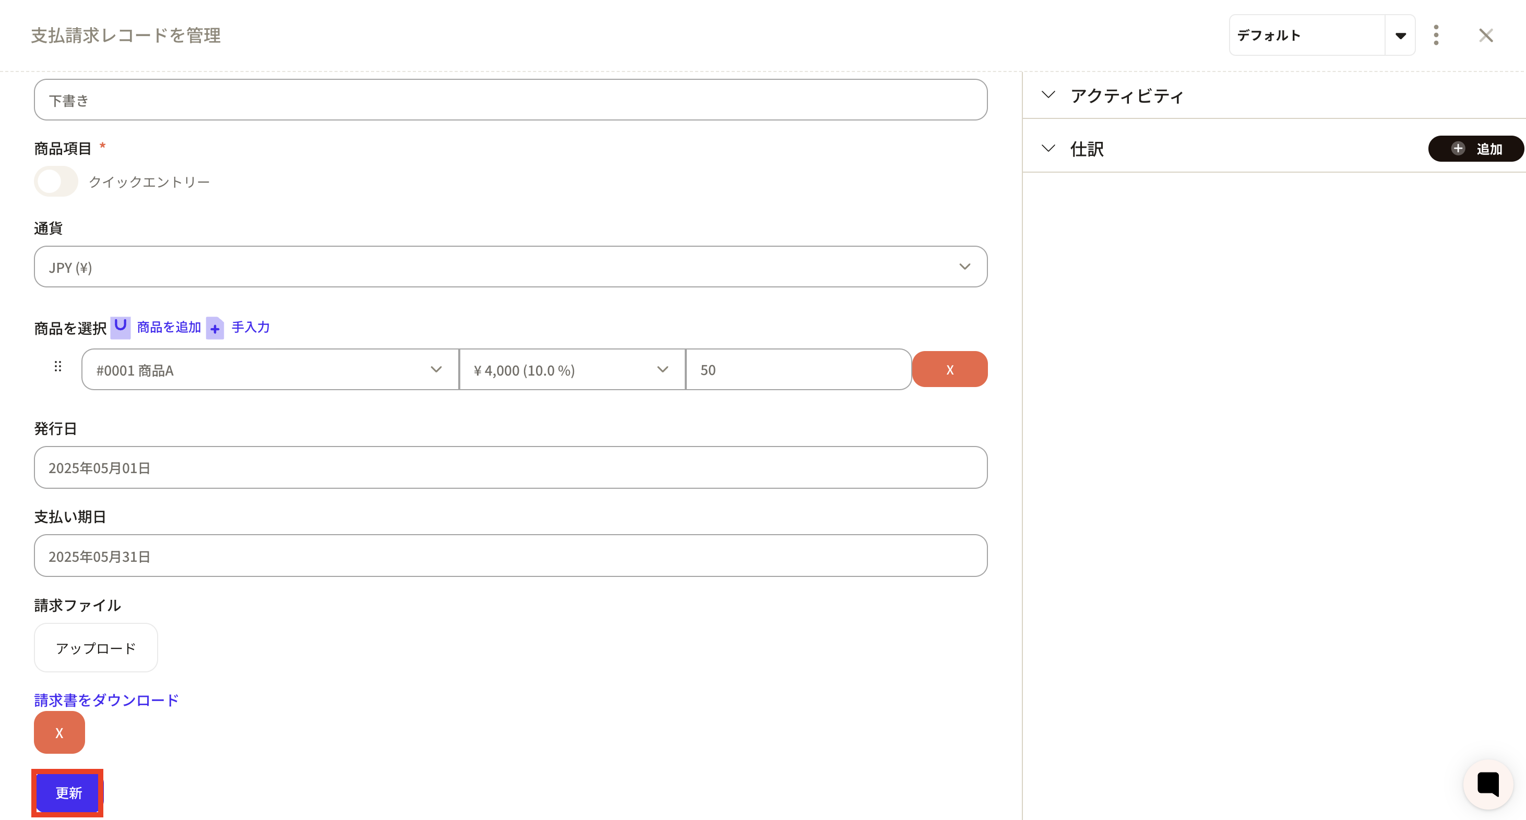Open the #0001 商品A product dropdown
The width and height of the screenshot is (1526, 820).
click(x=270, y=369)
